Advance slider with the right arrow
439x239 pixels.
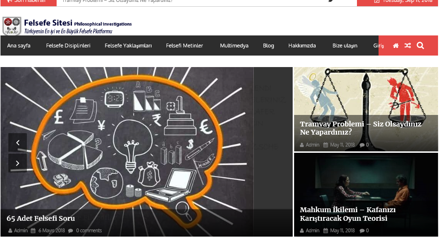click(18, 163)
